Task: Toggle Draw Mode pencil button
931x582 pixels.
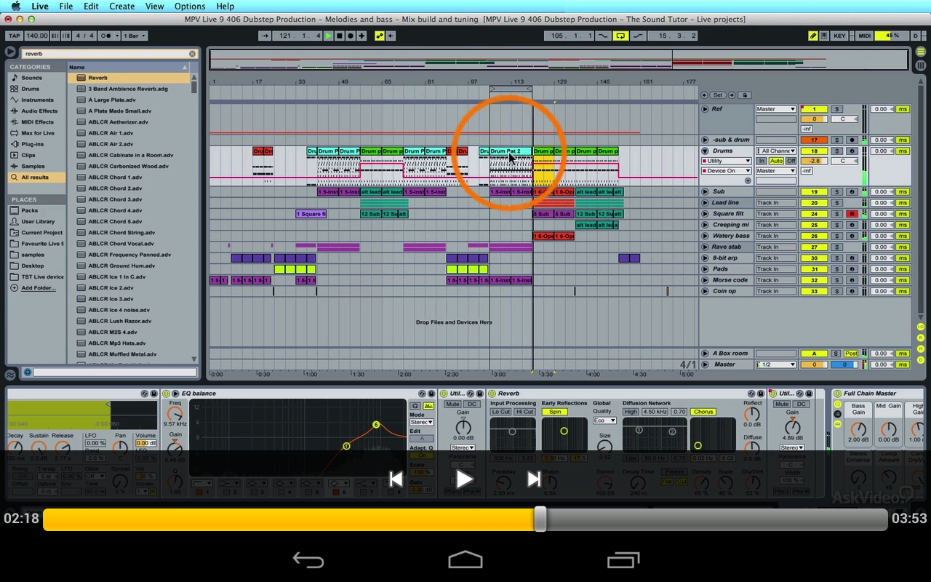Action: [x=813, y=36]
